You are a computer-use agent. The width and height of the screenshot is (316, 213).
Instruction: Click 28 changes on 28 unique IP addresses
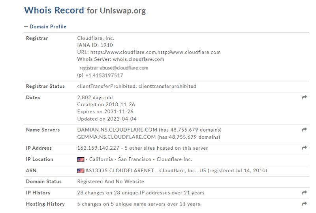pos(123,193)
